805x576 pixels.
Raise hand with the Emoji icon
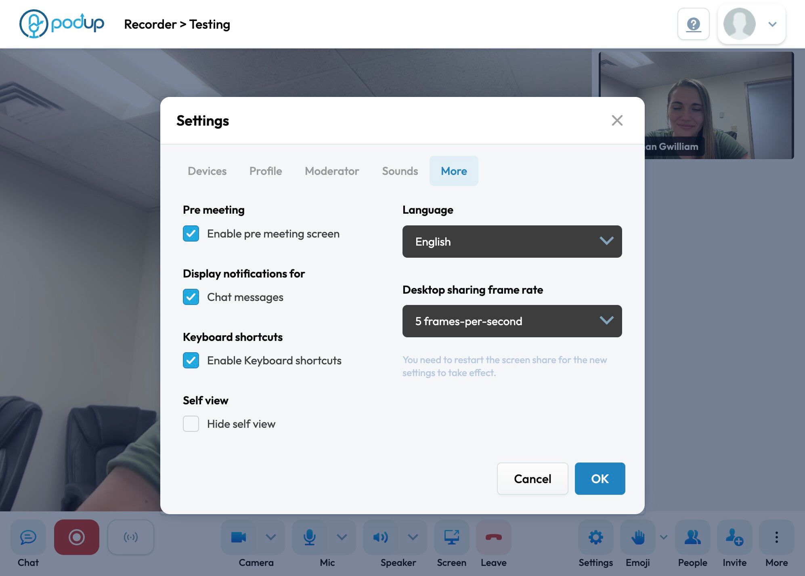coord(638,537)
